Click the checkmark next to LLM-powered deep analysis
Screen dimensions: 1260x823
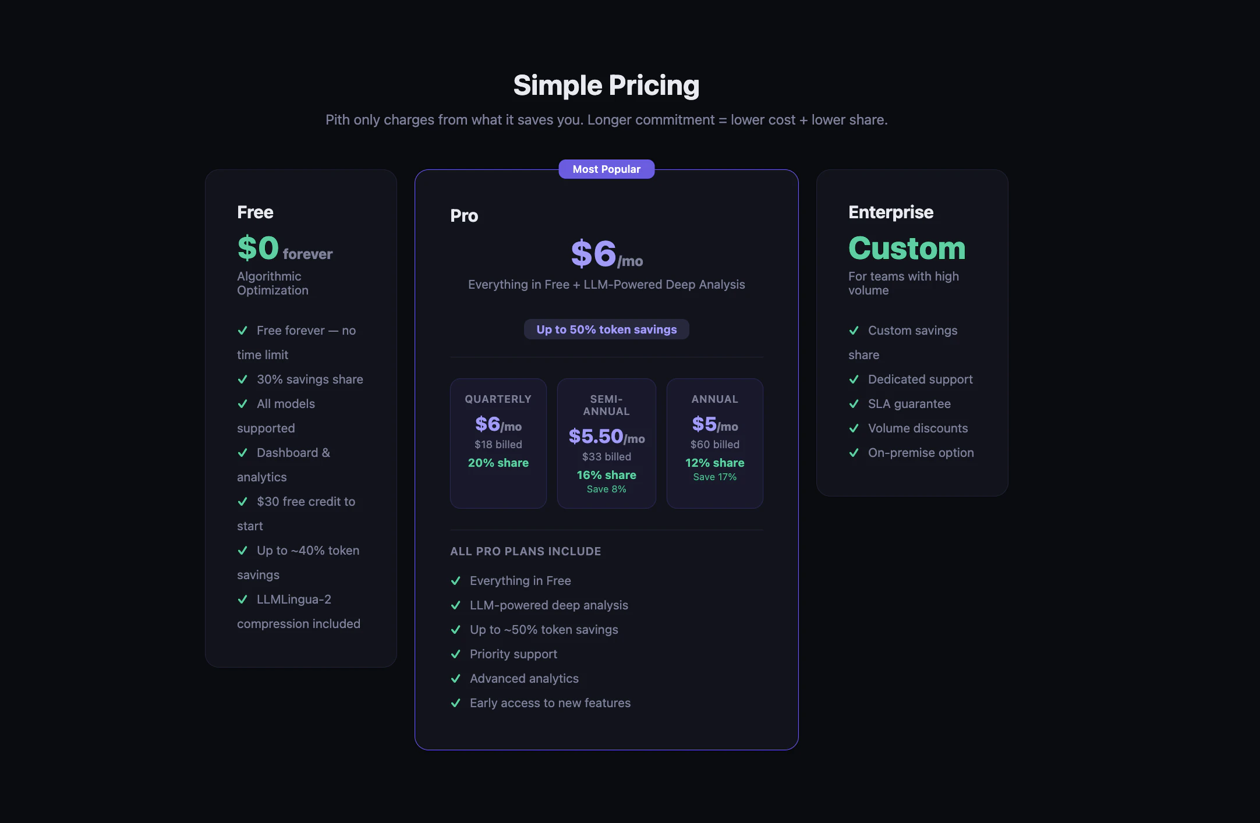[x=456, y=605]
